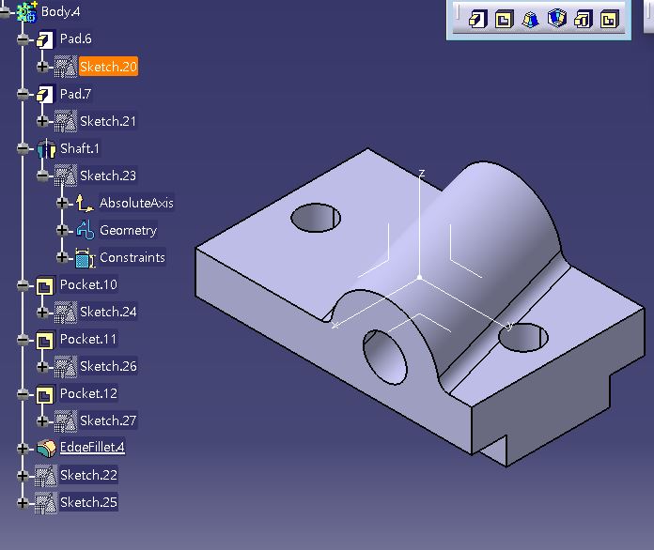Select the "Pad.7" label
The image size is (654, 550).
pyautogui.click(x=75, y=94)
